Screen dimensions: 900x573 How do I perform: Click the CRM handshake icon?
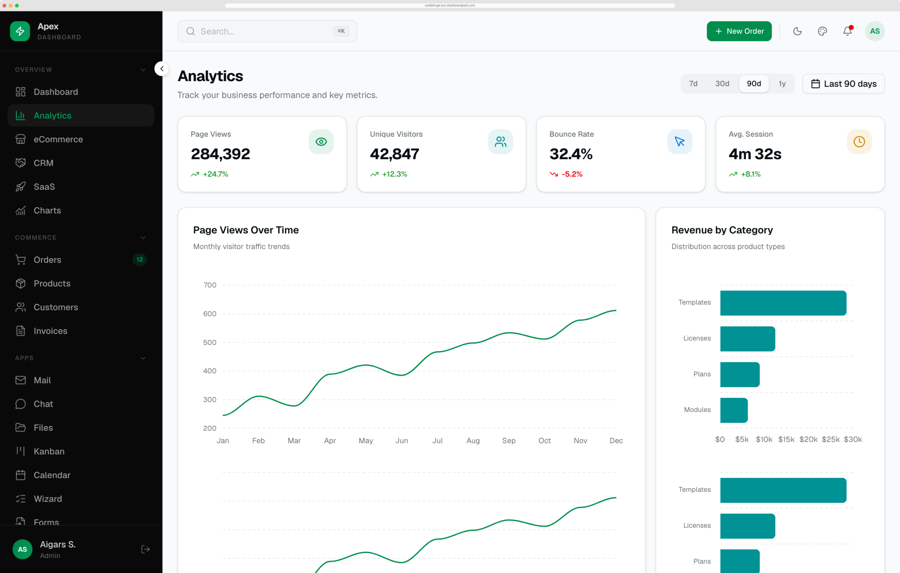(20, 163)
